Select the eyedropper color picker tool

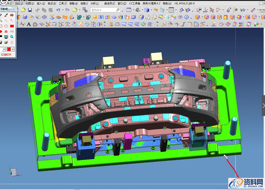6,15
